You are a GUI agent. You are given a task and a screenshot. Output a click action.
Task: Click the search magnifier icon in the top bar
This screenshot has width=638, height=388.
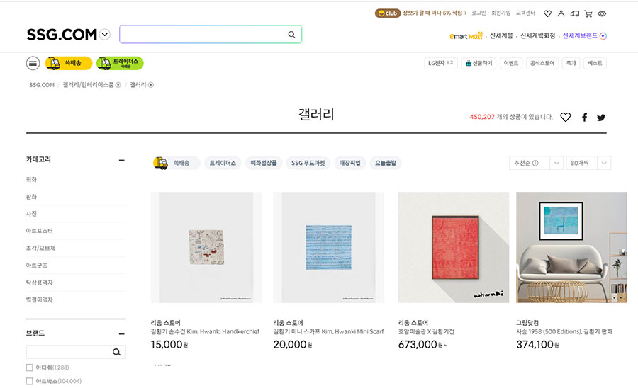tap(291, 35)
